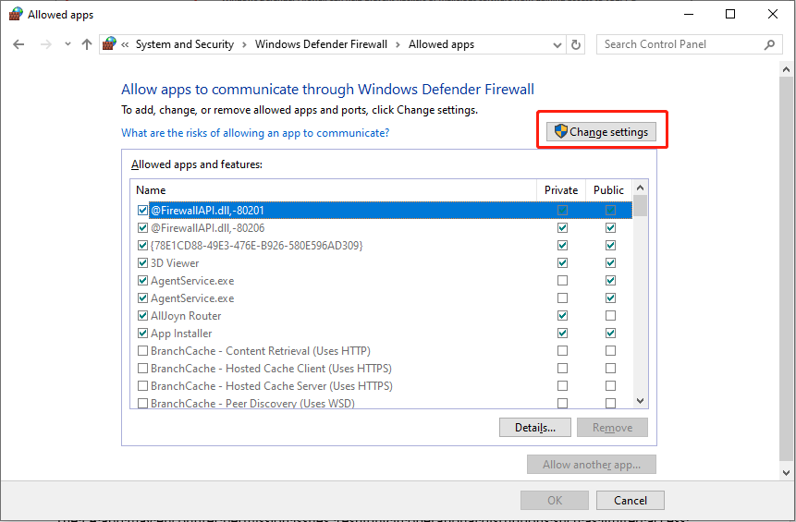This screenshot has height=522, width=796.
Task: Click the Public column header
Action: (608, 190)
